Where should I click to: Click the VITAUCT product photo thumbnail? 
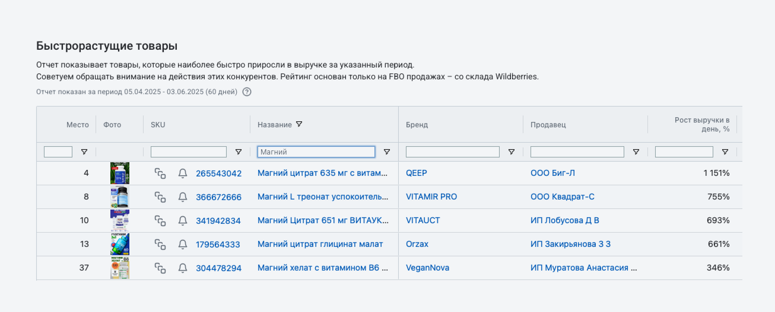click(x=120, y=221)
